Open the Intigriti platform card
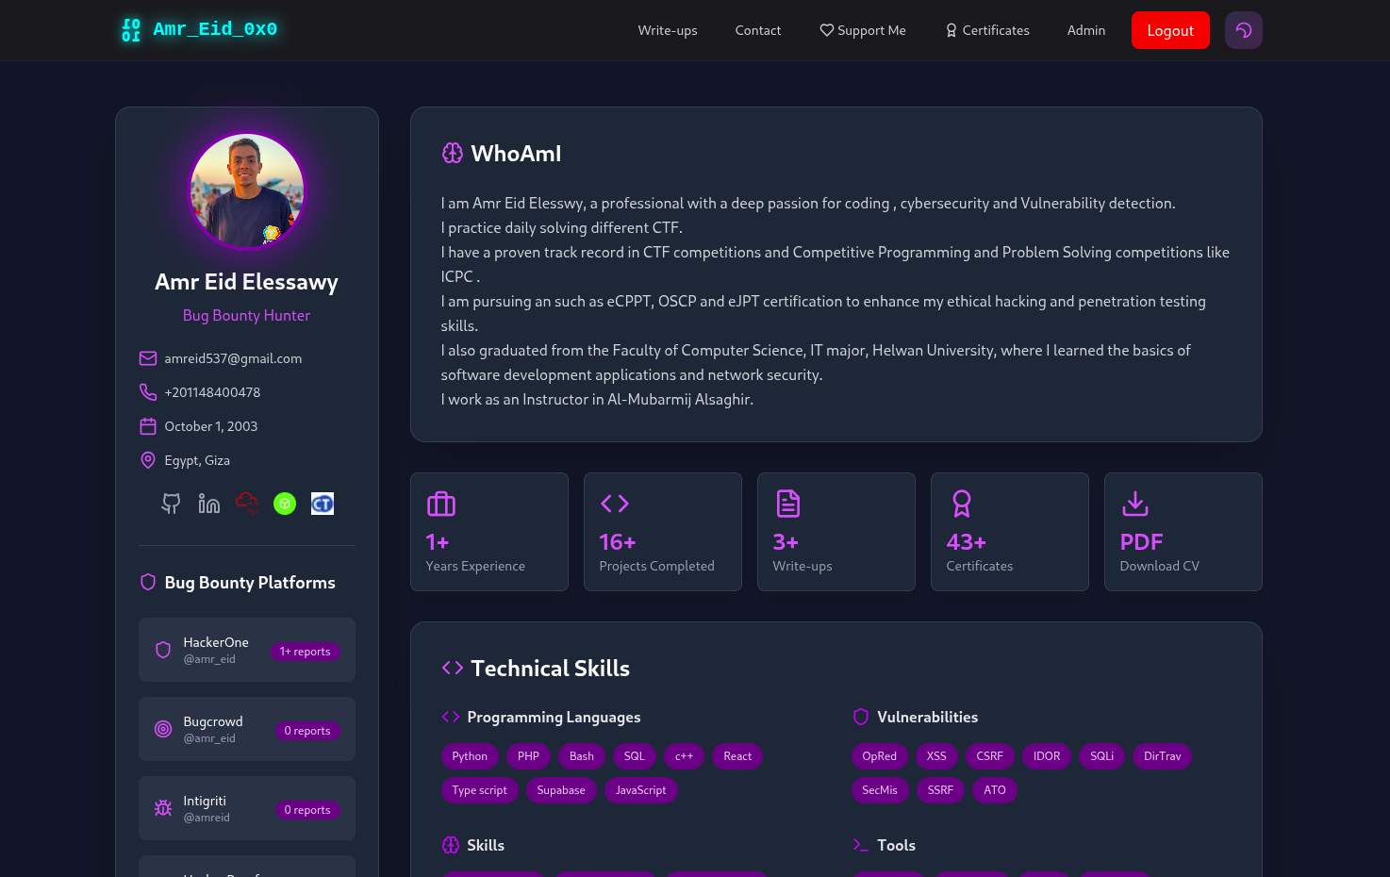1390x877 pixels. point(247,808)
